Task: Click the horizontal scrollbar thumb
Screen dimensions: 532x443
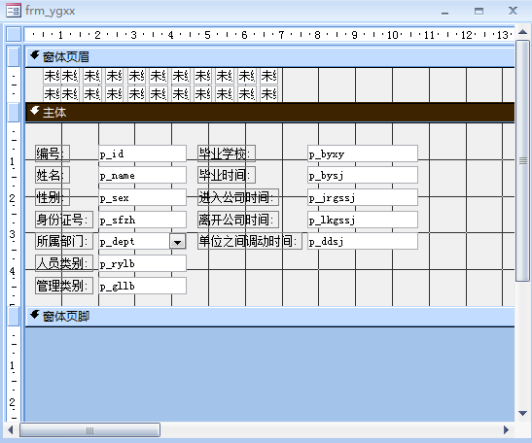Action: coord(89,430)
